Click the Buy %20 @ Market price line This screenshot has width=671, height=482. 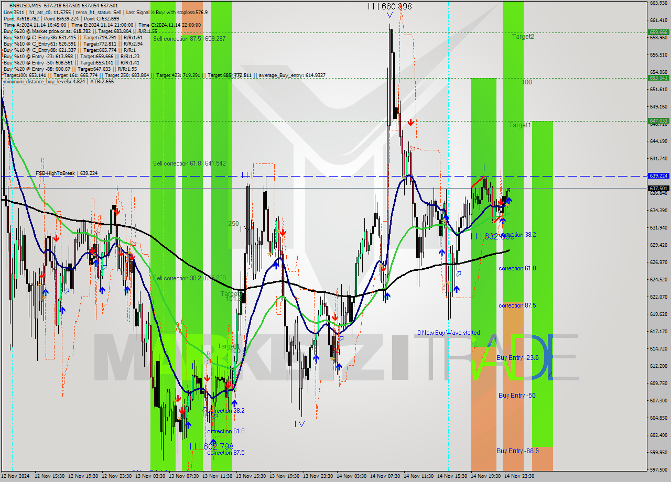point(80,31)
